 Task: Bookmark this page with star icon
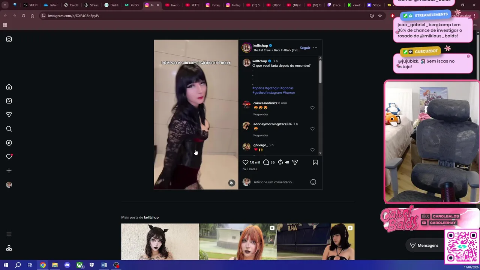point(380,16)
